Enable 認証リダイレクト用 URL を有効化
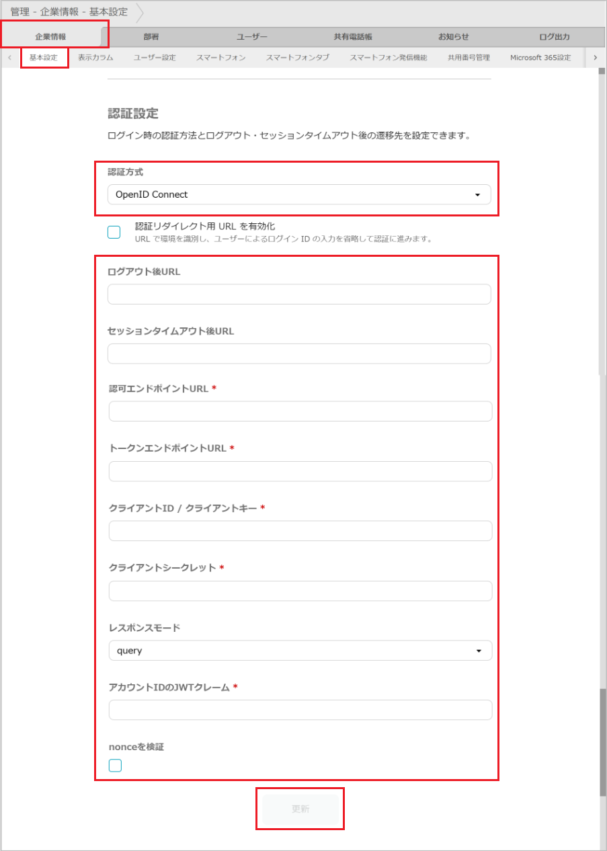Viewport: 607px width, 851px height. [x=114, y=232]
